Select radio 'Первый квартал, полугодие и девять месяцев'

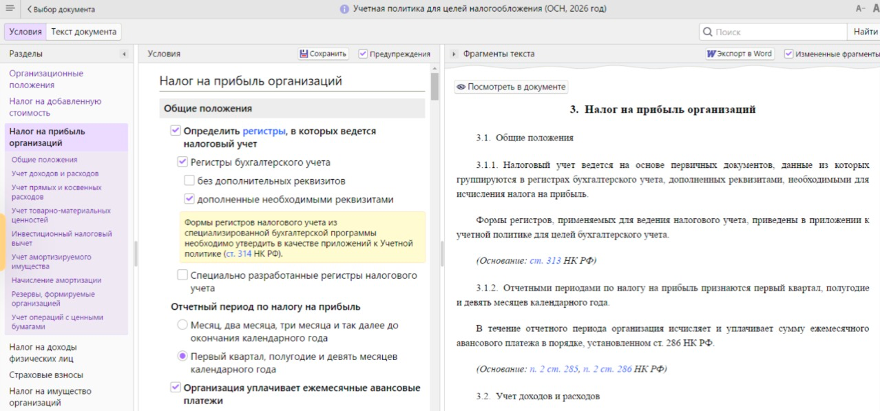[182, 357]
